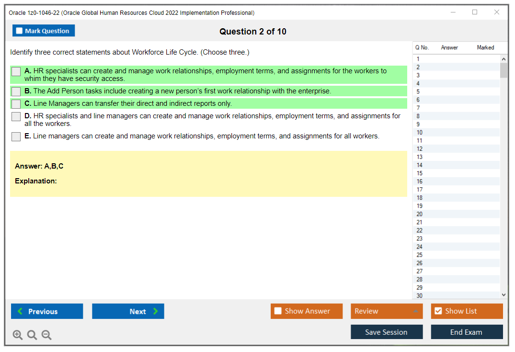Open the Review dropdown
This screenshot has height=352, width=515.
tap(387, 311)
